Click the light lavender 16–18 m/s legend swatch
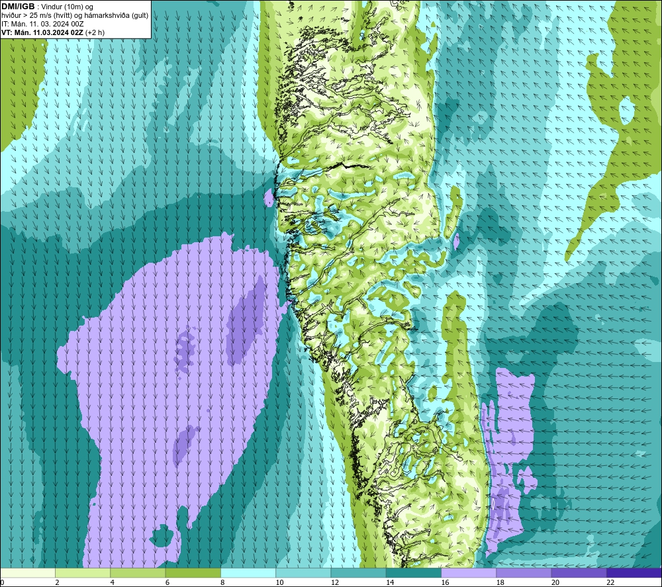 coord(469,572)
